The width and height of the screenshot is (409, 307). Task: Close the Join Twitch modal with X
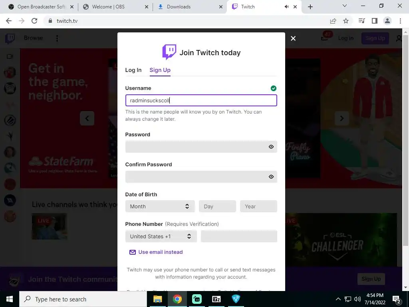[x=293, y=38]
